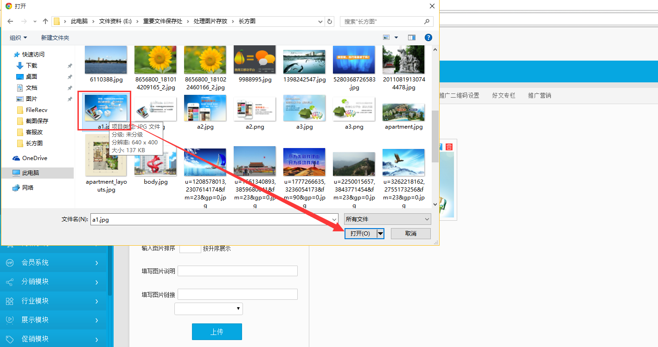
Task: Select the apartment.jpg thumbnail
Action: [x=403, y=114]
